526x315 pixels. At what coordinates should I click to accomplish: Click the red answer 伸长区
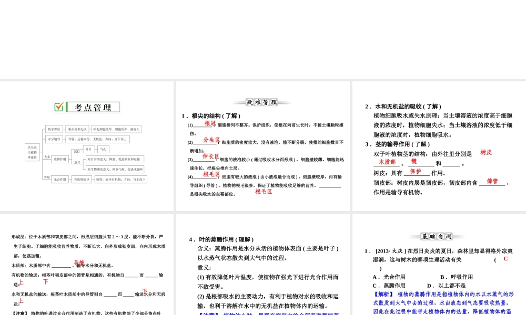[x=211, y=156]
